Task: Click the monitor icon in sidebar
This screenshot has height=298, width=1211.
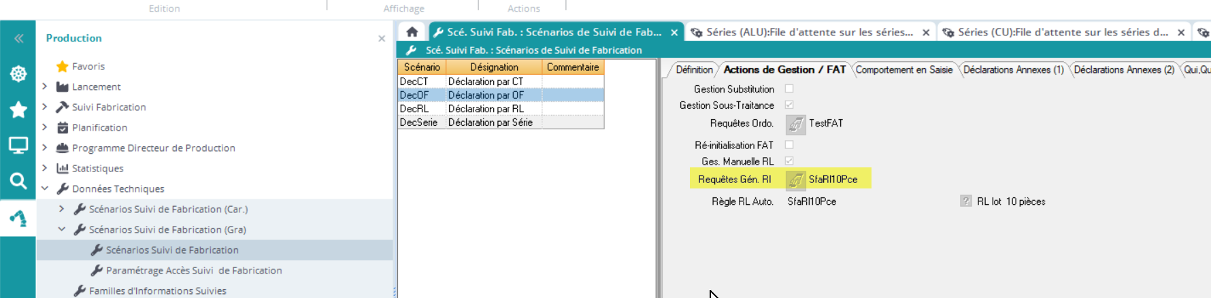Action: click(x=18, y=145)
